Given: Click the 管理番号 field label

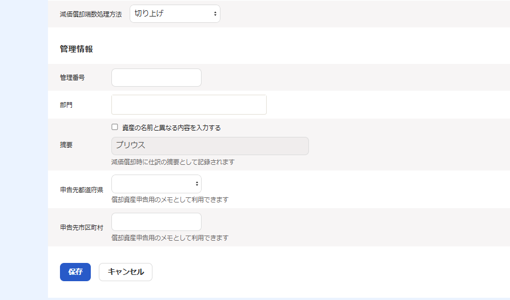Looking at the screenshot, I should pyautogui.click(x=73, y=78).
